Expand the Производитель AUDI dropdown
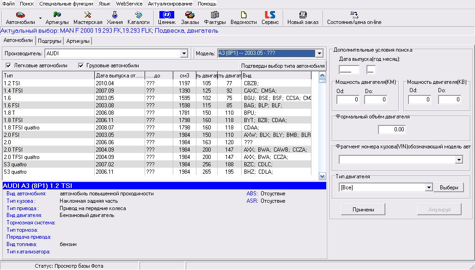Image resolution: width=475 pixels, height=270 pixels. click(x=184, y=53)
